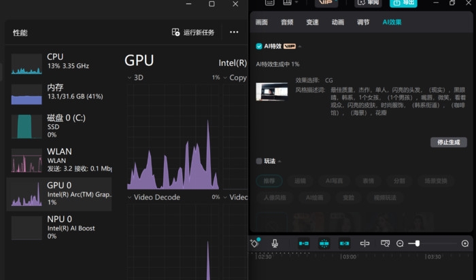Viewport: 476px width, 280px height.
Task: Click the 02:30 mark on the timeline ruler
Action: 265,257
